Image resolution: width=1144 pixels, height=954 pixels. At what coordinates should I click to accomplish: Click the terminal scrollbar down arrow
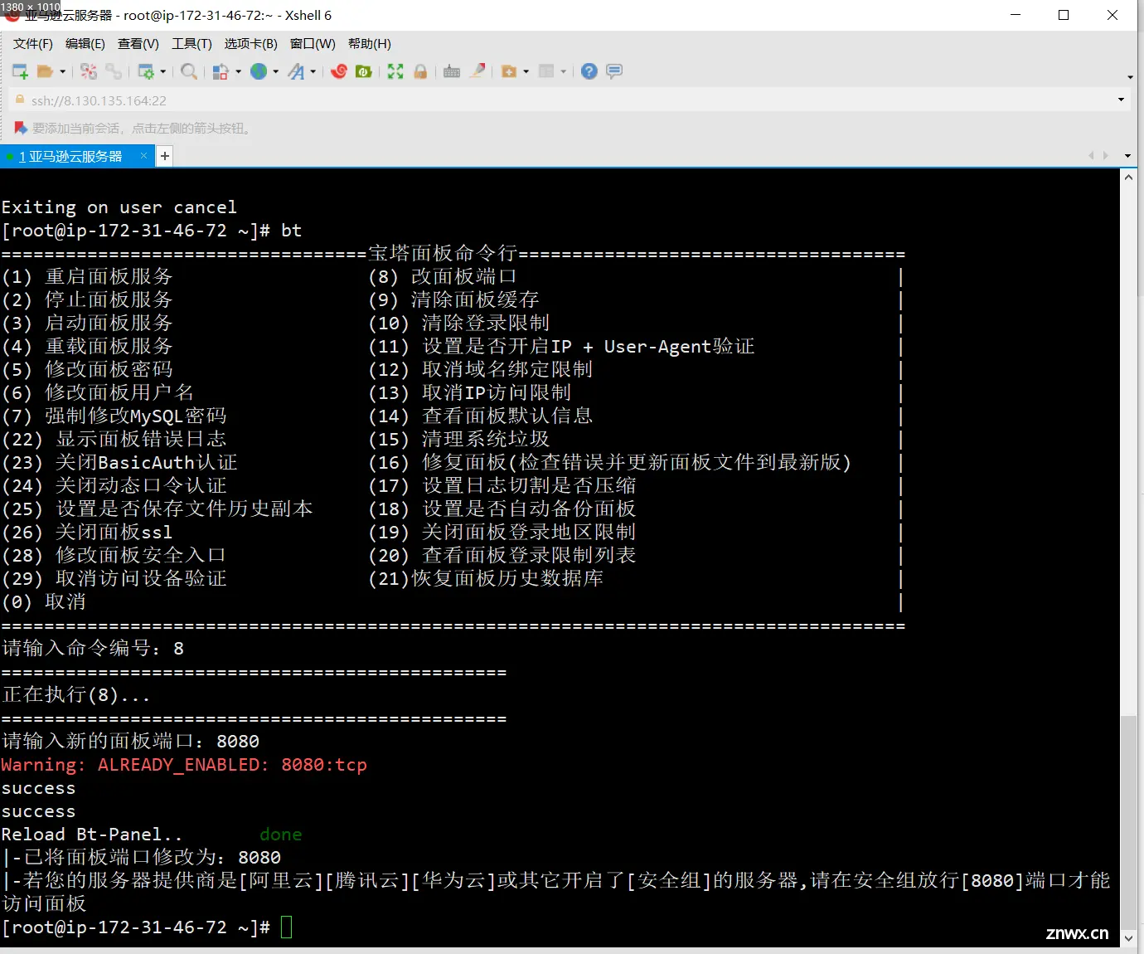coord(1128,938)
